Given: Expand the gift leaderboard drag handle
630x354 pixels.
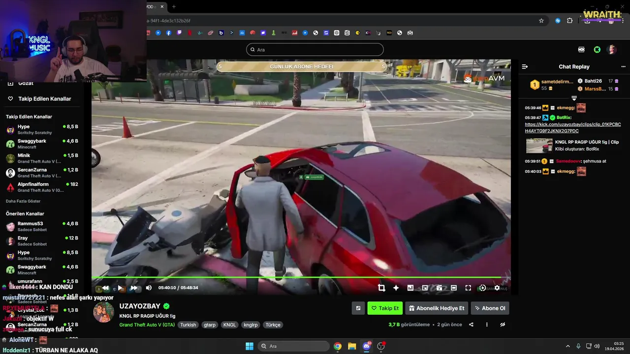Looking at the screenshot, I should coord(574,98).
